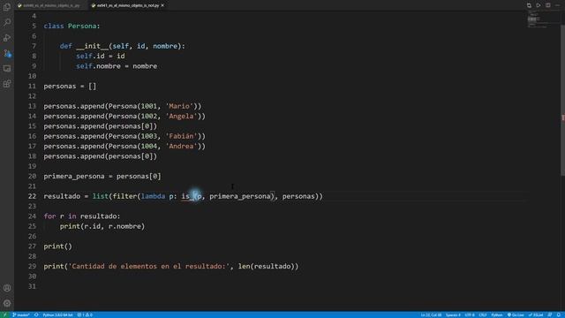Open the Explorer view in activity bar

[7, 7]
